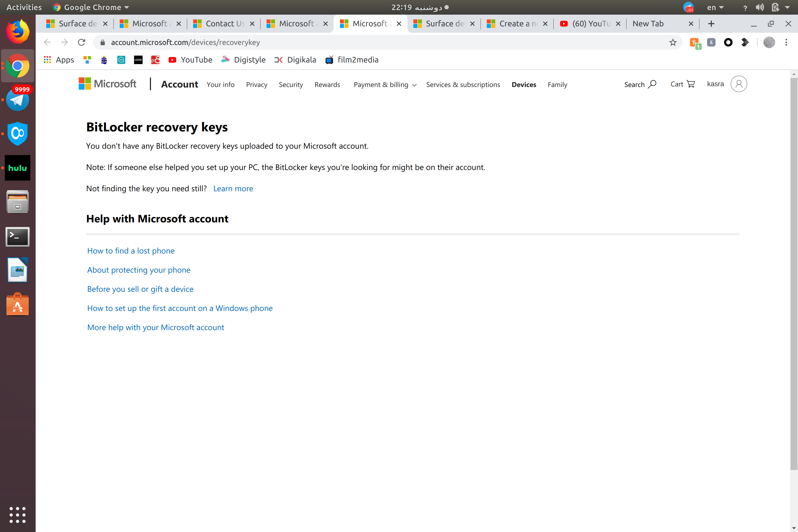
Task: Open the Devices section
Action: coord(524,85)
